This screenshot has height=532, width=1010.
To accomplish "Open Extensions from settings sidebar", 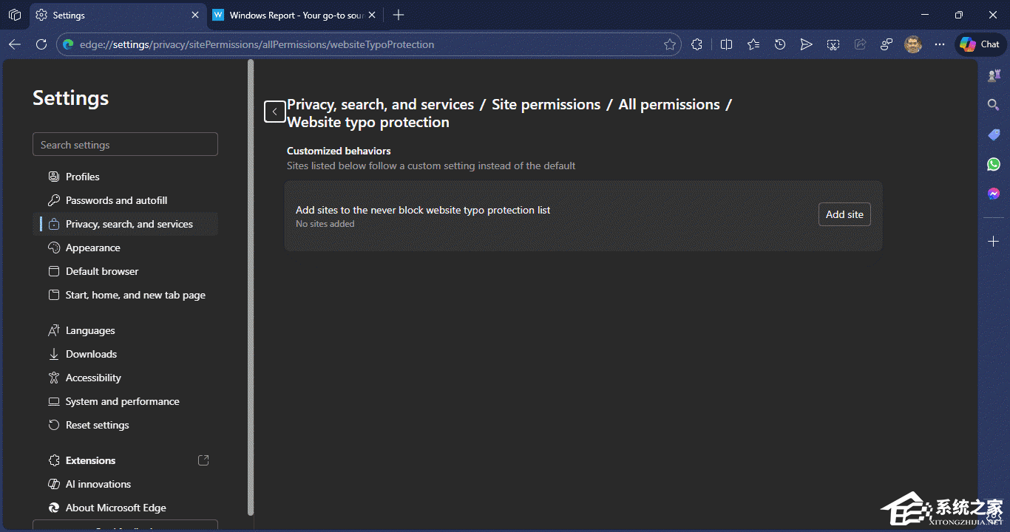I will (x=125, y=460).
